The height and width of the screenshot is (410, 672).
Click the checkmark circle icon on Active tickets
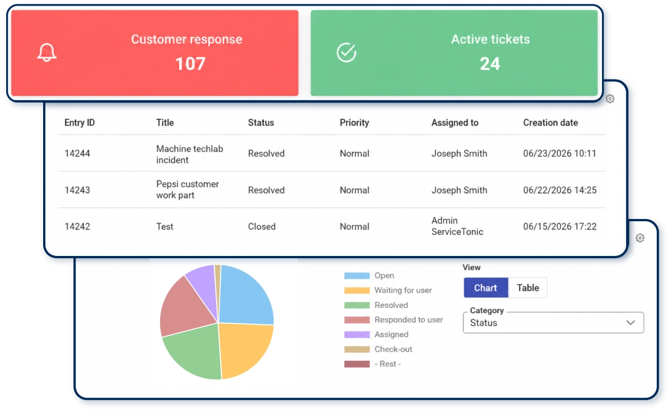point(346,53)
